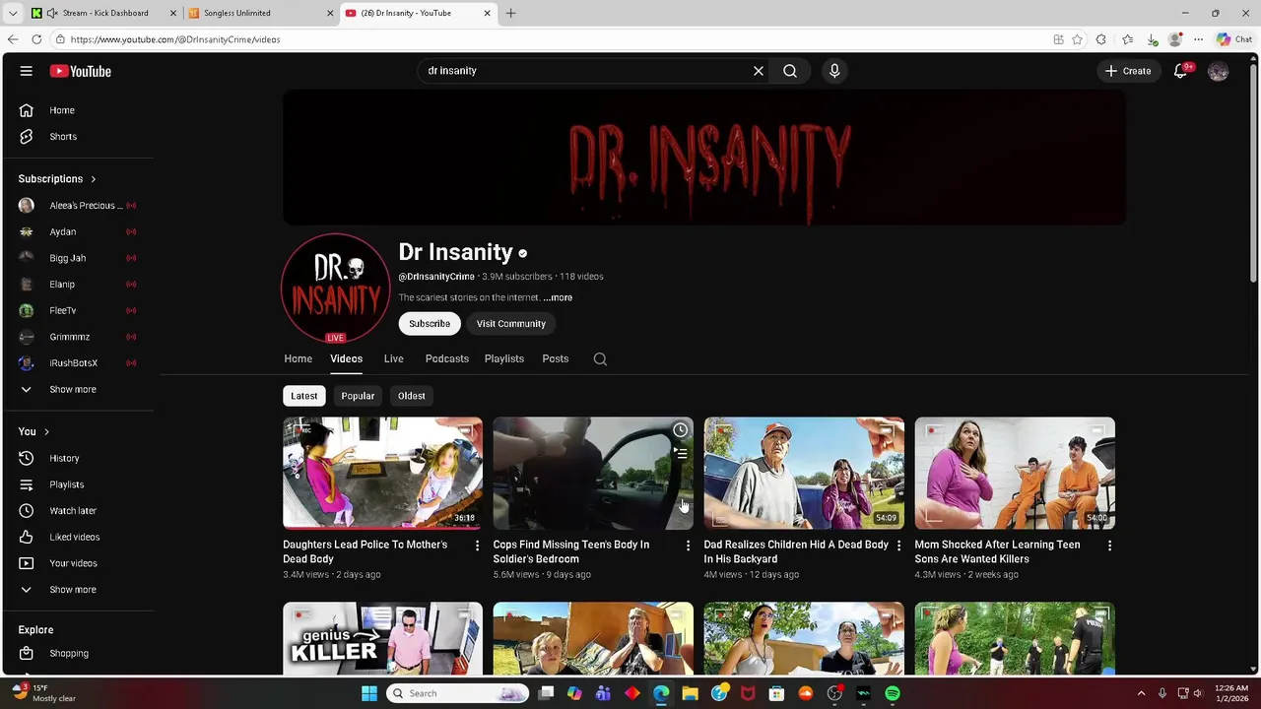Switch to channel Playlists tab

504,359
